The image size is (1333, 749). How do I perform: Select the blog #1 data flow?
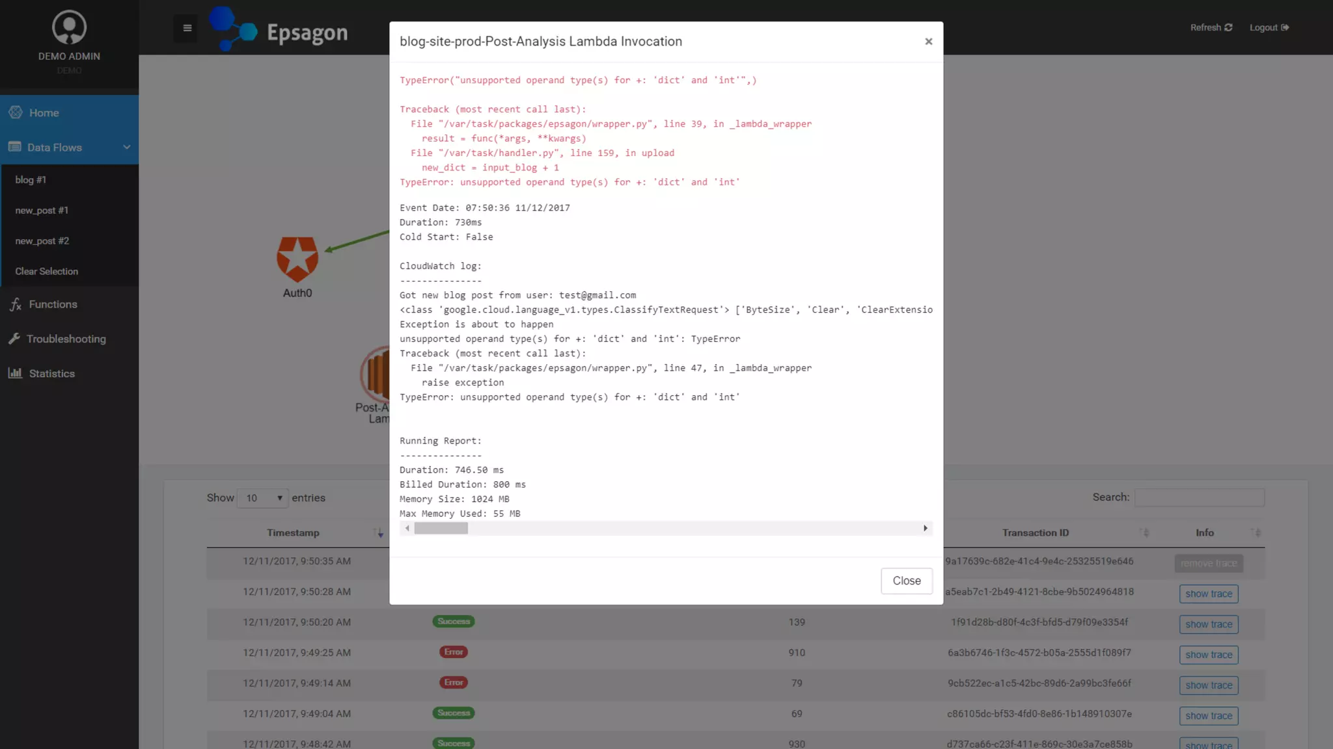coord(31,179)
